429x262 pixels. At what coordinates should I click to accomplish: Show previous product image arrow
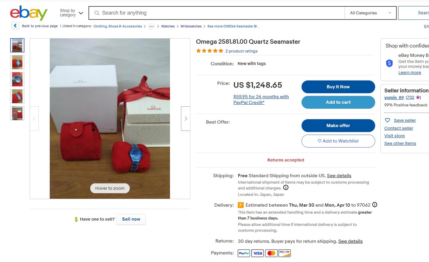click(34, 118)
